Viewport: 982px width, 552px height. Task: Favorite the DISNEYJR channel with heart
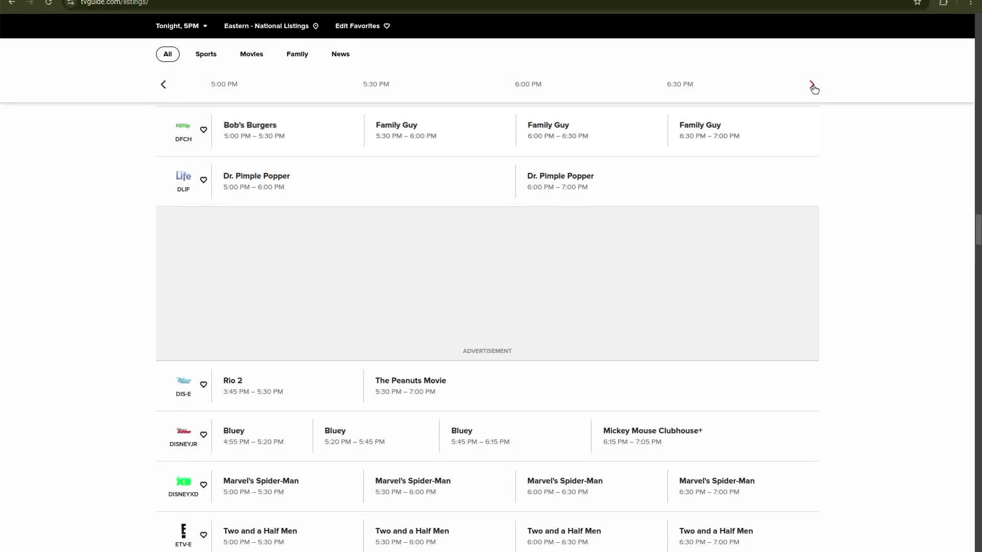[x=204, y=435]
